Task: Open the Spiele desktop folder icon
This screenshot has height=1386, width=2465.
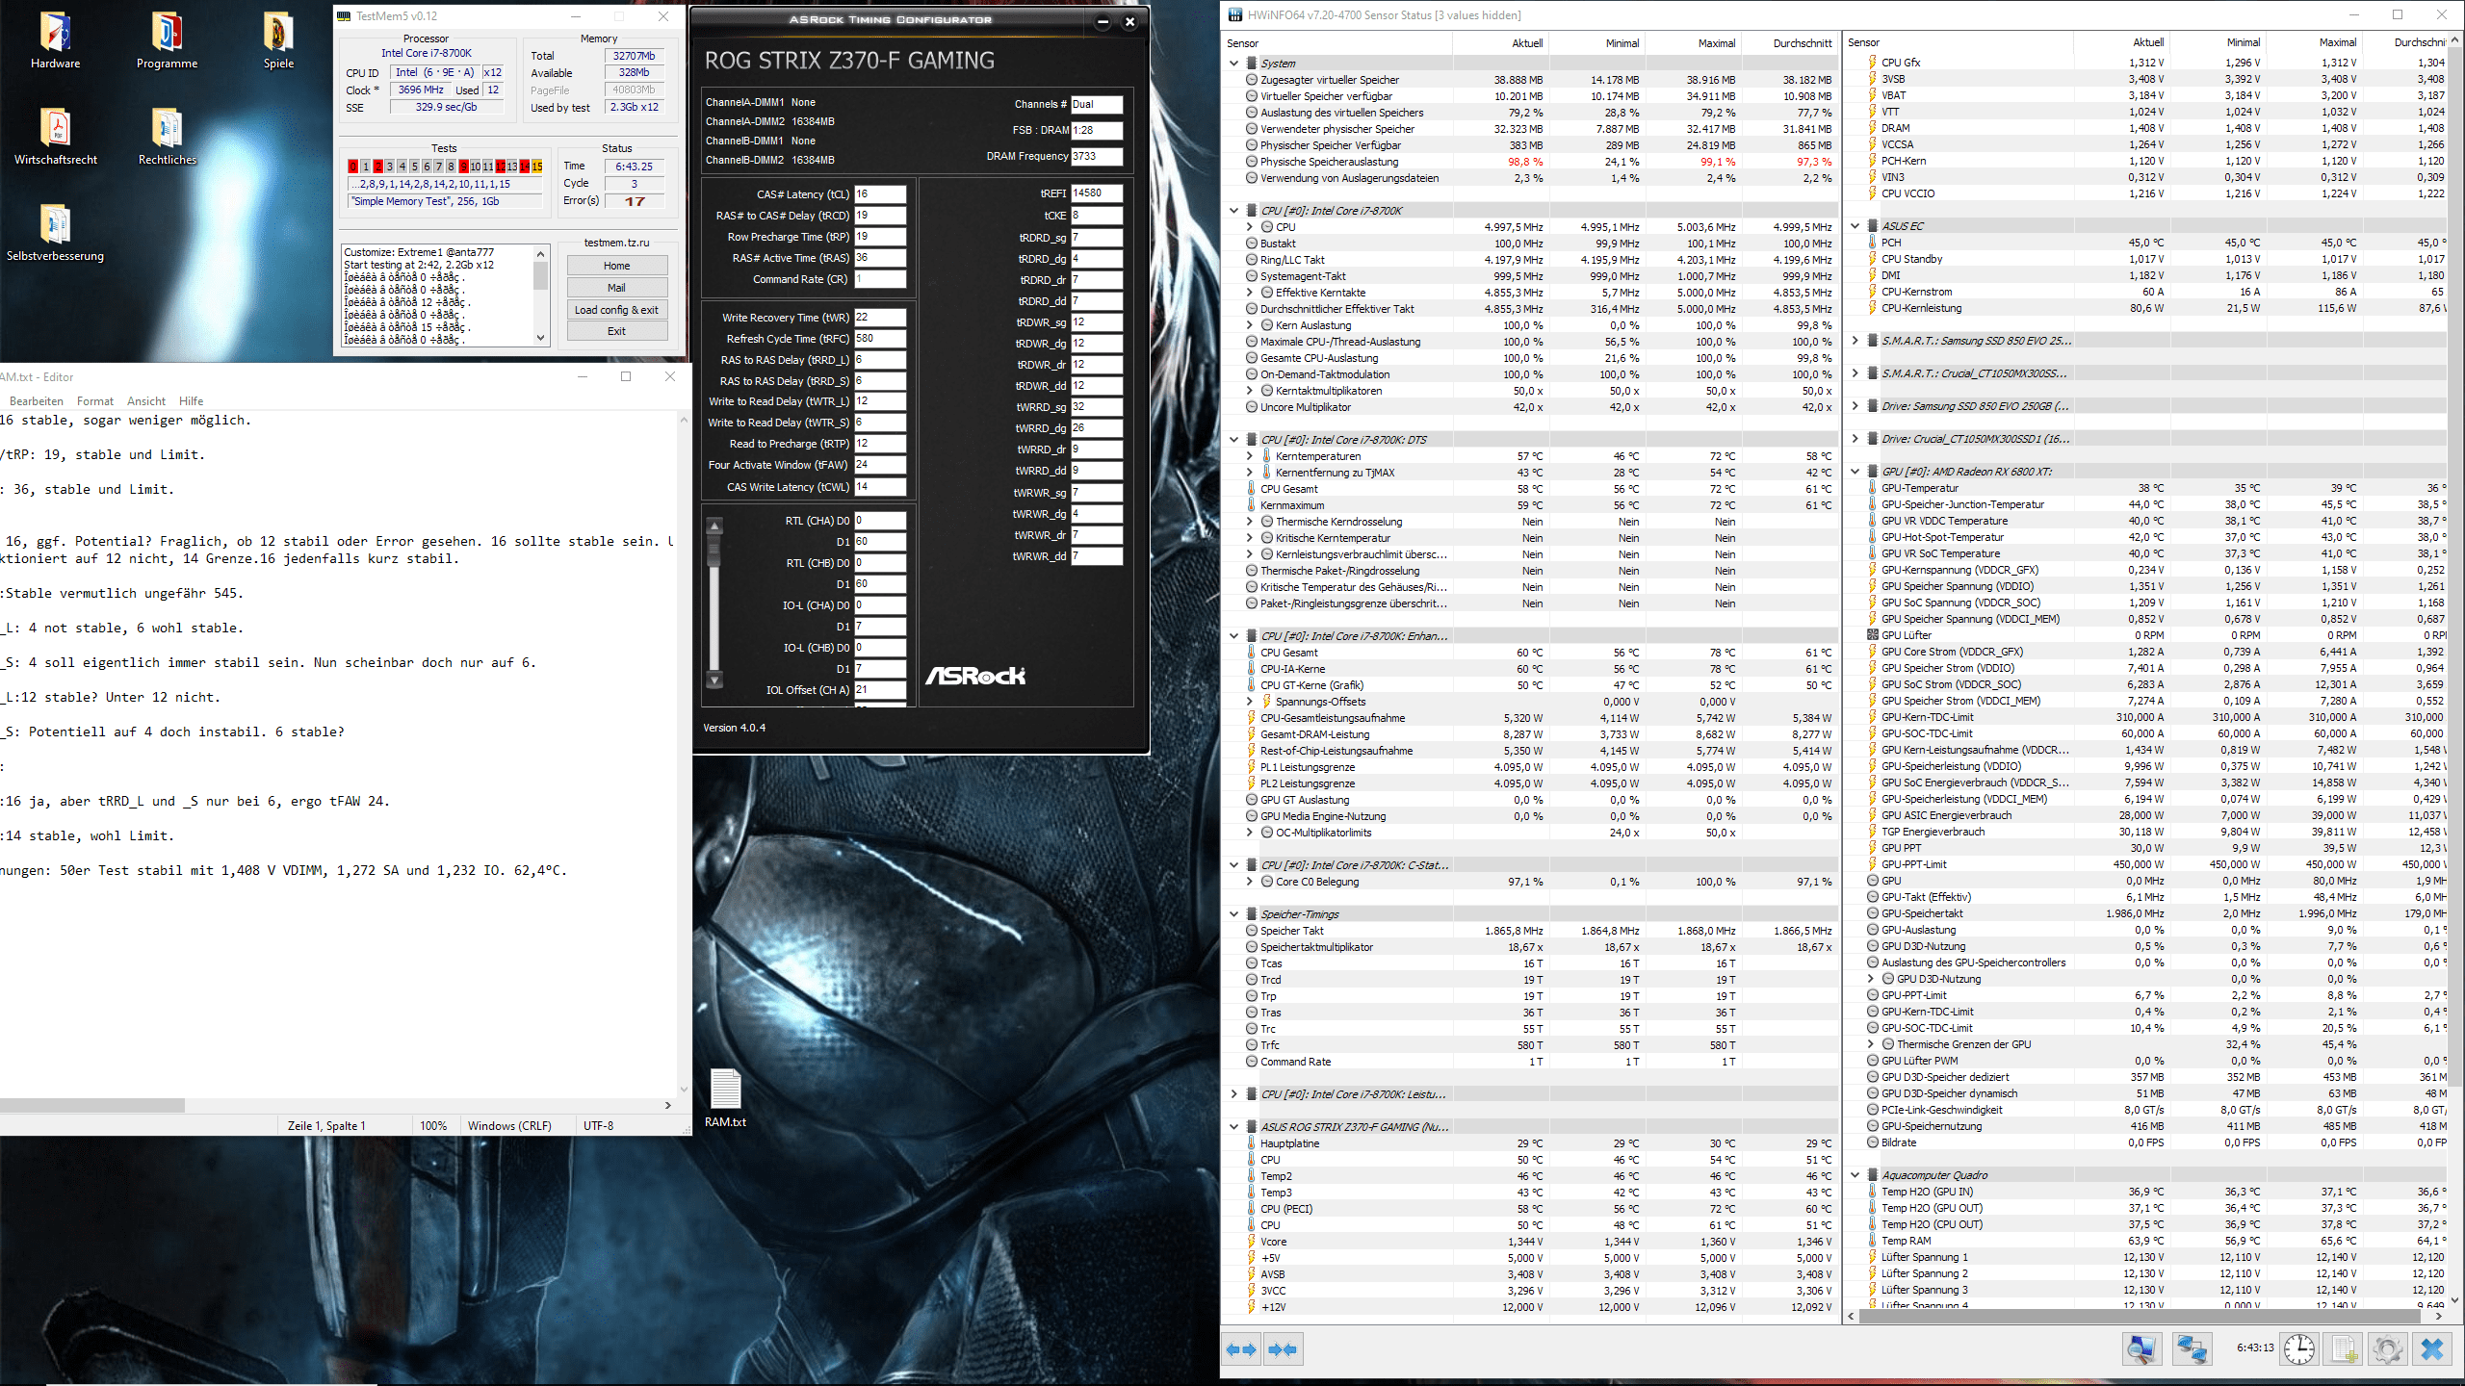Action: tap(278, 40)
